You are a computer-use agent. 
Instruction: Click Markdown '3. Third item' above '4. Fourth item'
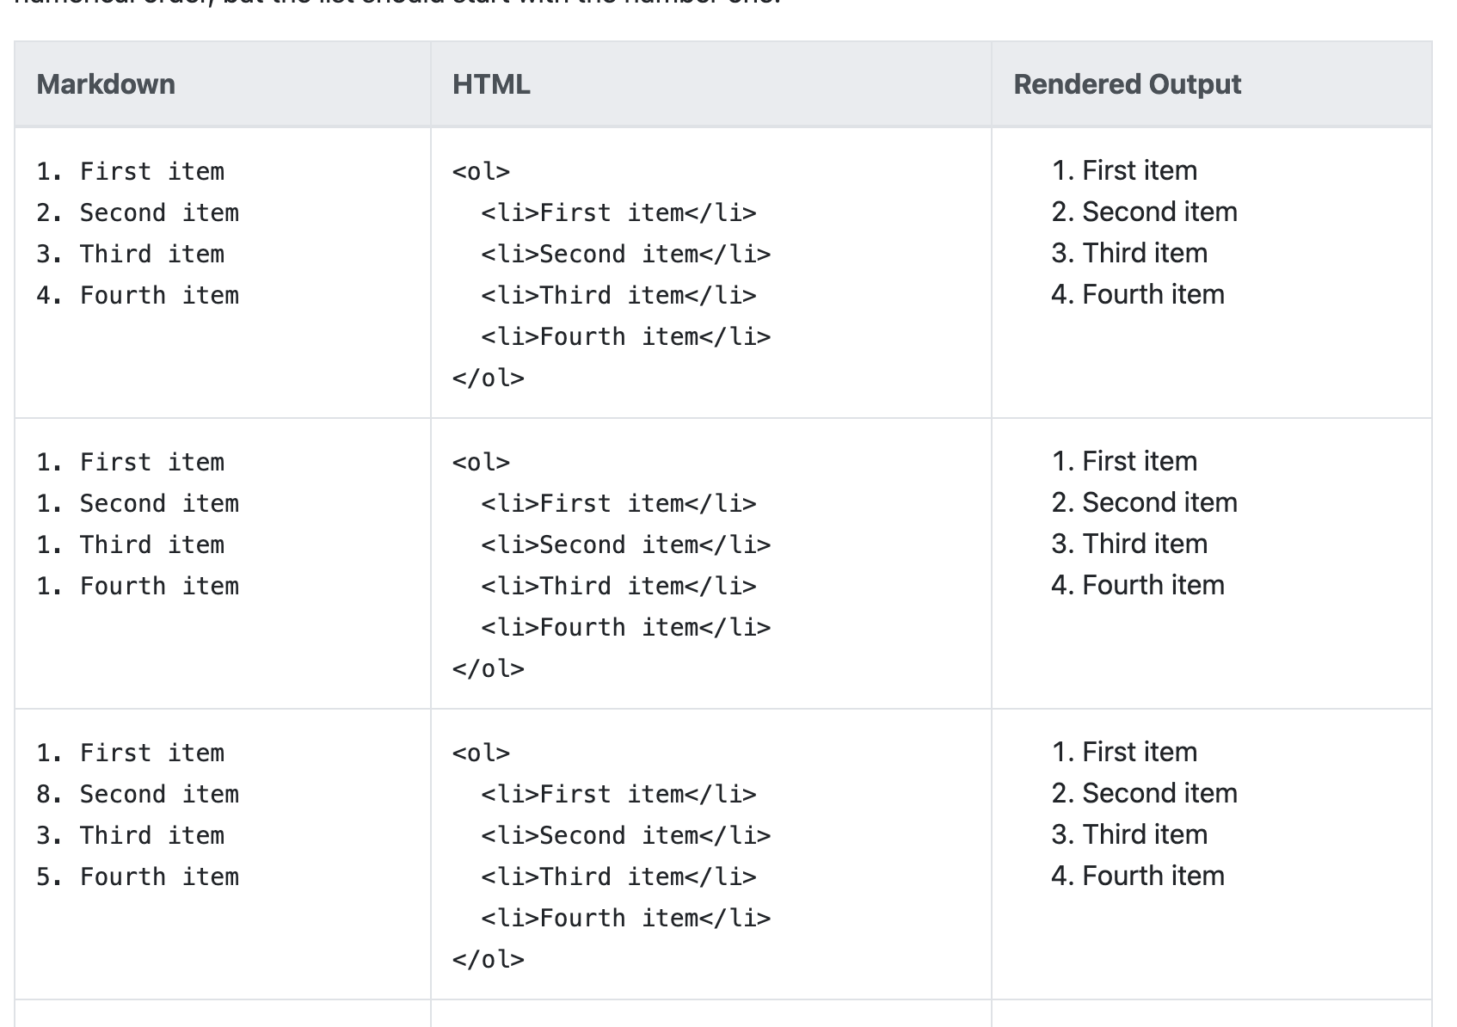coord(131,254)
